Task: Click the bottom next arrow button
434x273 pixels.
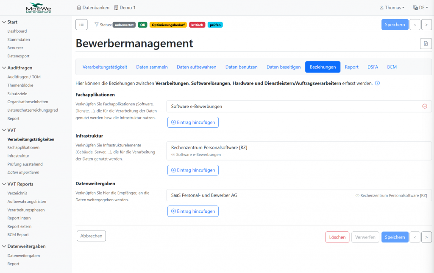Action: (x=426, y=237)
